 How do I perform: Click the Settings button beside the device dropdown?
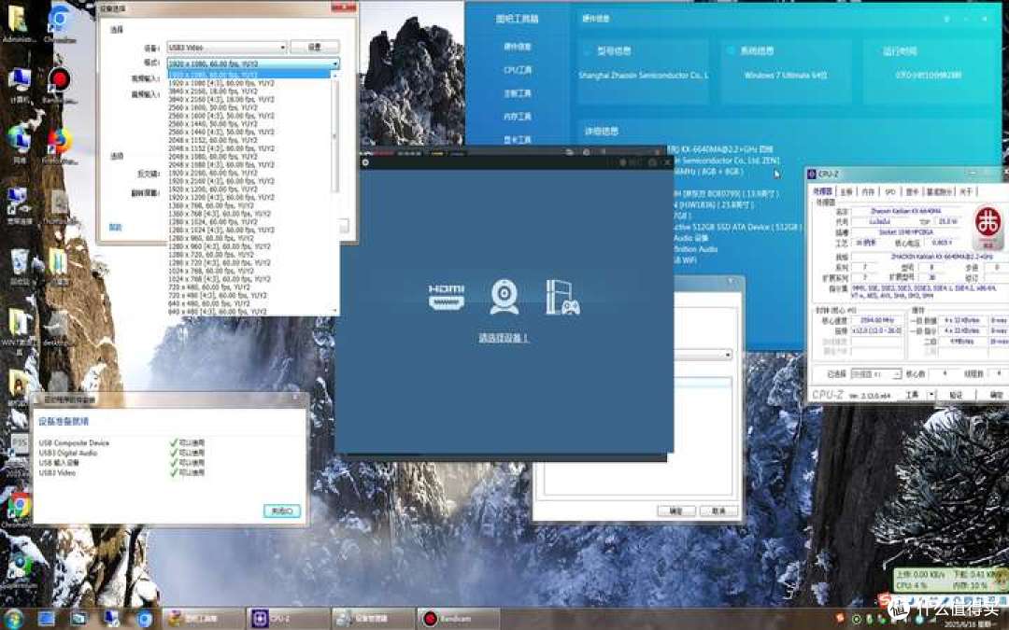click(x=315, y=47)
